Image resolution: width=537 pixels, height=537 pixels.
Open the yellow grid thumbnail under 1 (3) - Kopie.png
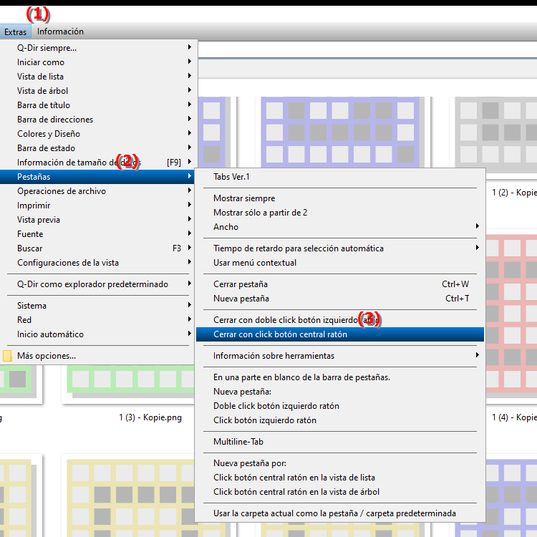coord(130,498)
